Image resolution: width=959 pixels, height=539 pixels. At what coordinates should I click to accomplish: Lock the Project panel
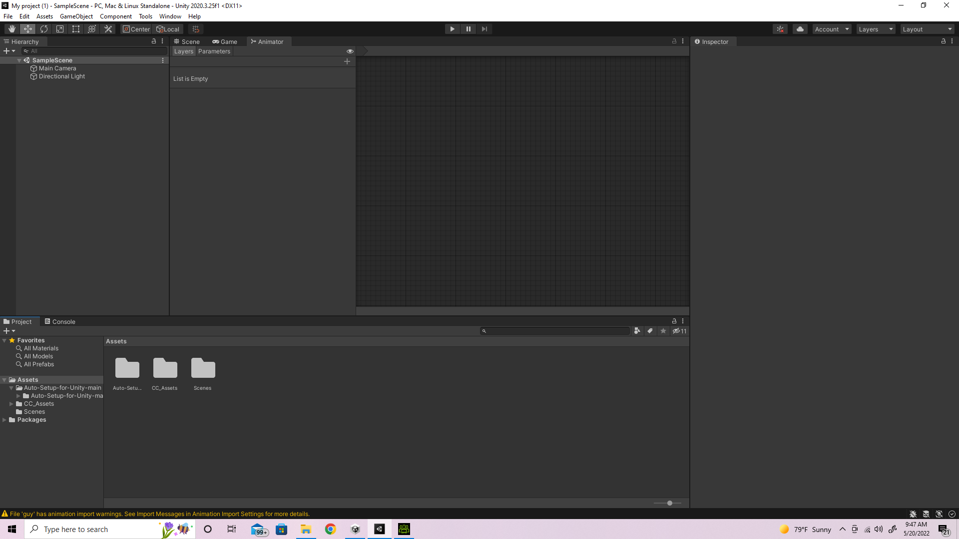tap(674, 321)
